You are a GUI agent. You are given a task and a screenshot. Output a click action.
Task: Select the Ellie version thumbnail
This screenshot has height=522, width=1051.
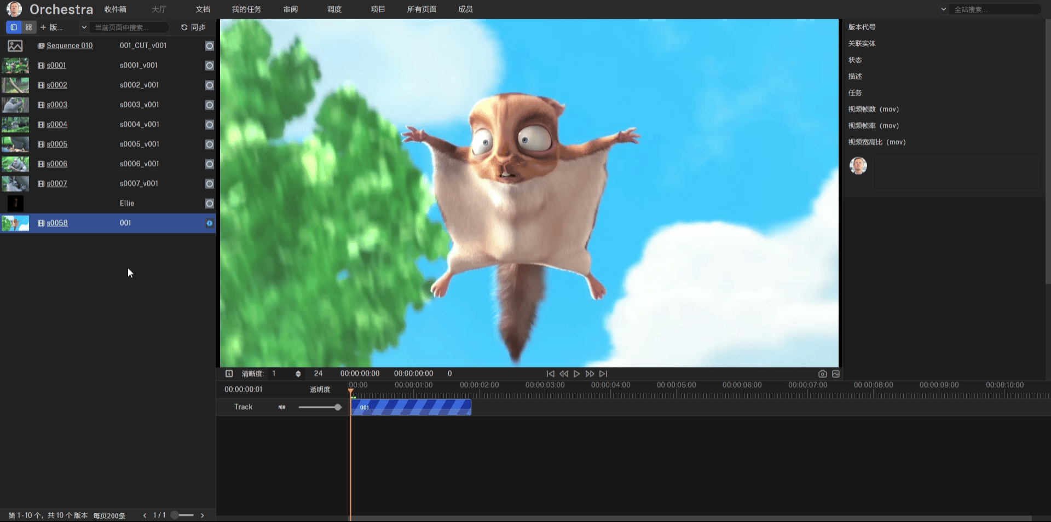pos(15,204)
